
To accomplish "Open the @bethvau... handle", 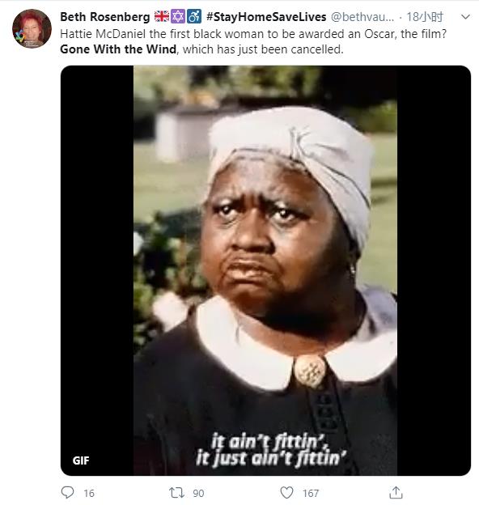I will 362,17.
